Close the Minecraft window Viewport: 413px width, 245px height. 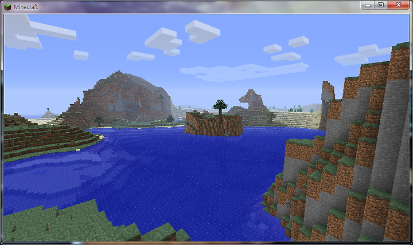click(x=399, y=5)
